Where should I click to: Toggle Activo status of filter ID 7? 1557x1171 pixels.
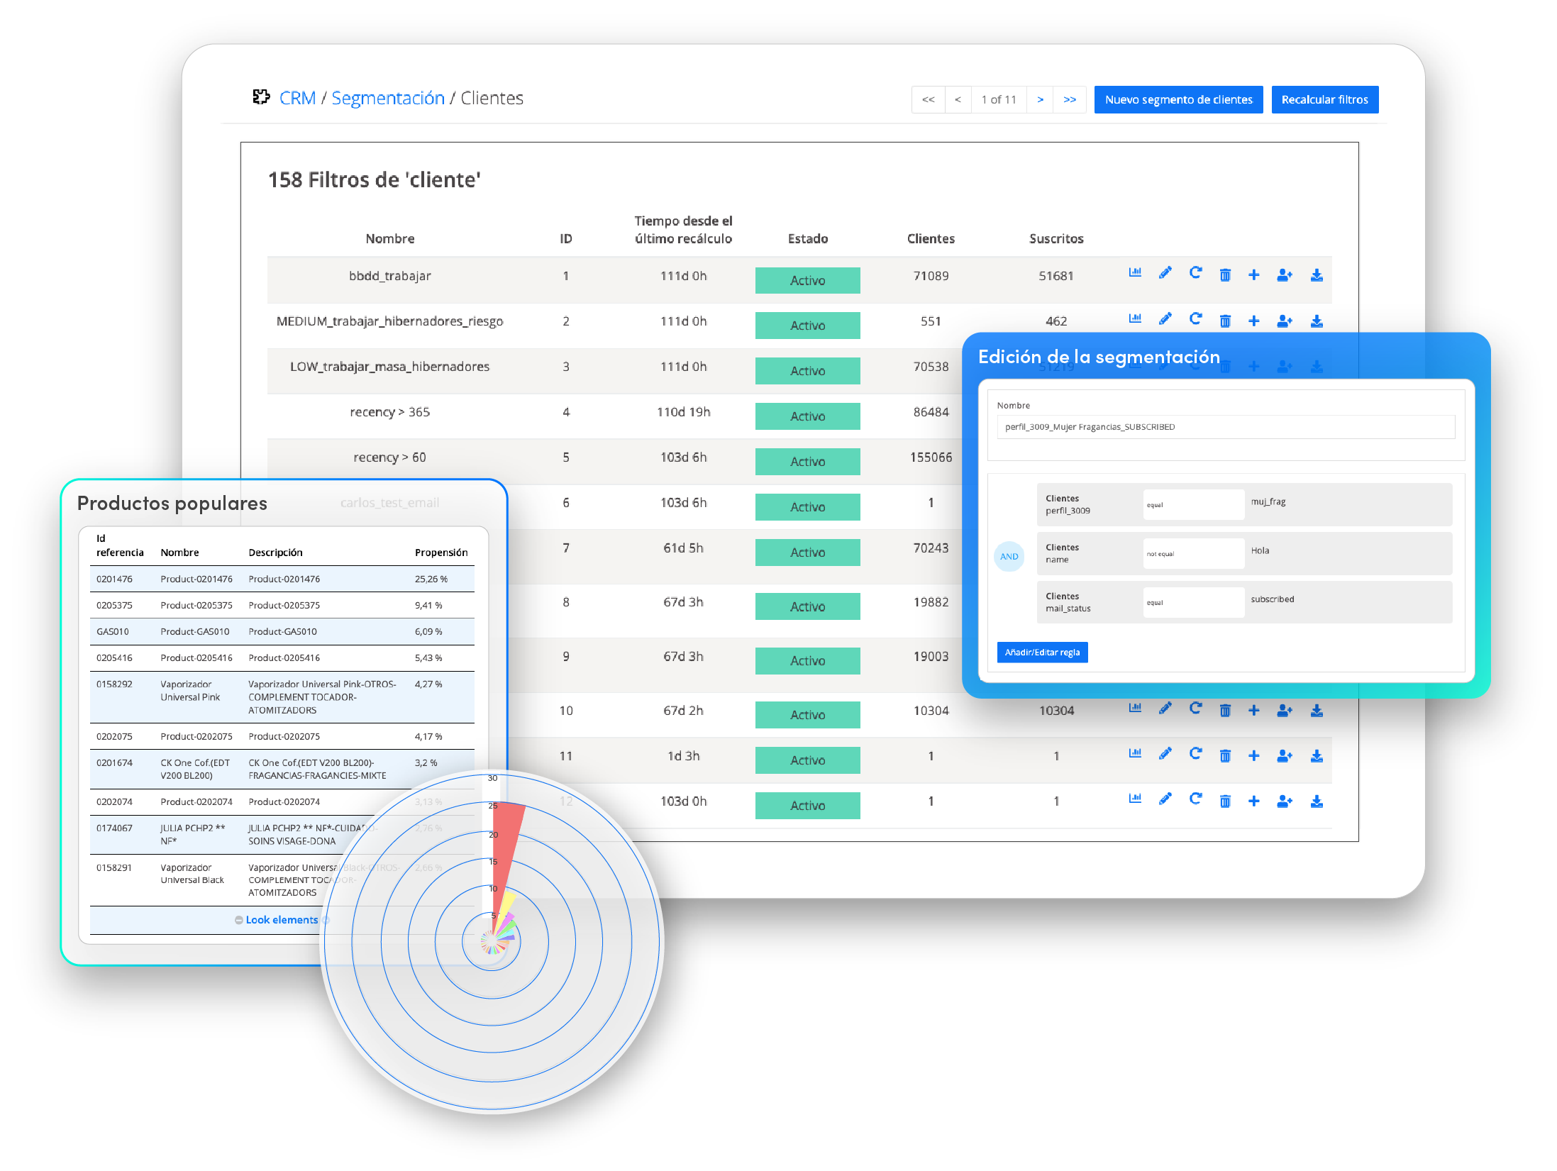[x=807, y=553]
